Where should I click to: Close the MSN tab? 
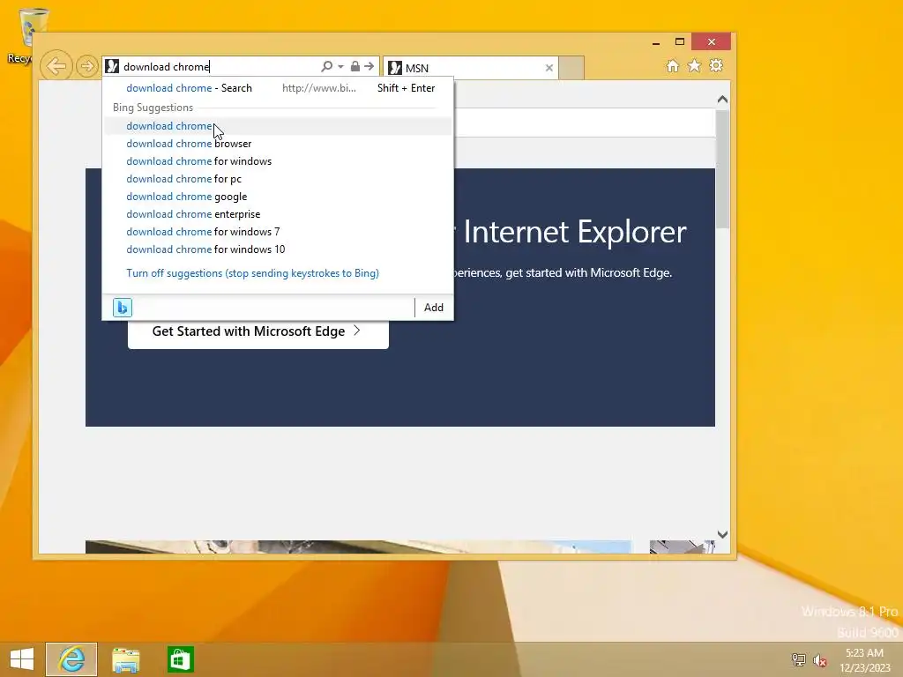549,68
